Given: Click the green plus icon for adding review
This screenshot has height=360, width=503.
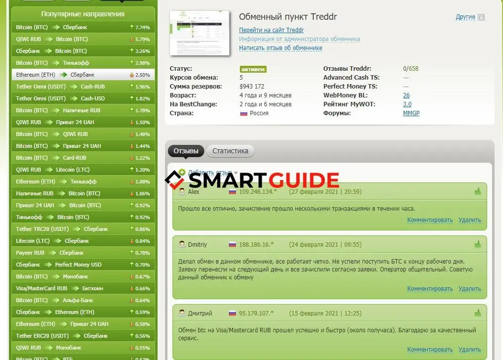Looking at the screenshot, I should click(182, 173).
